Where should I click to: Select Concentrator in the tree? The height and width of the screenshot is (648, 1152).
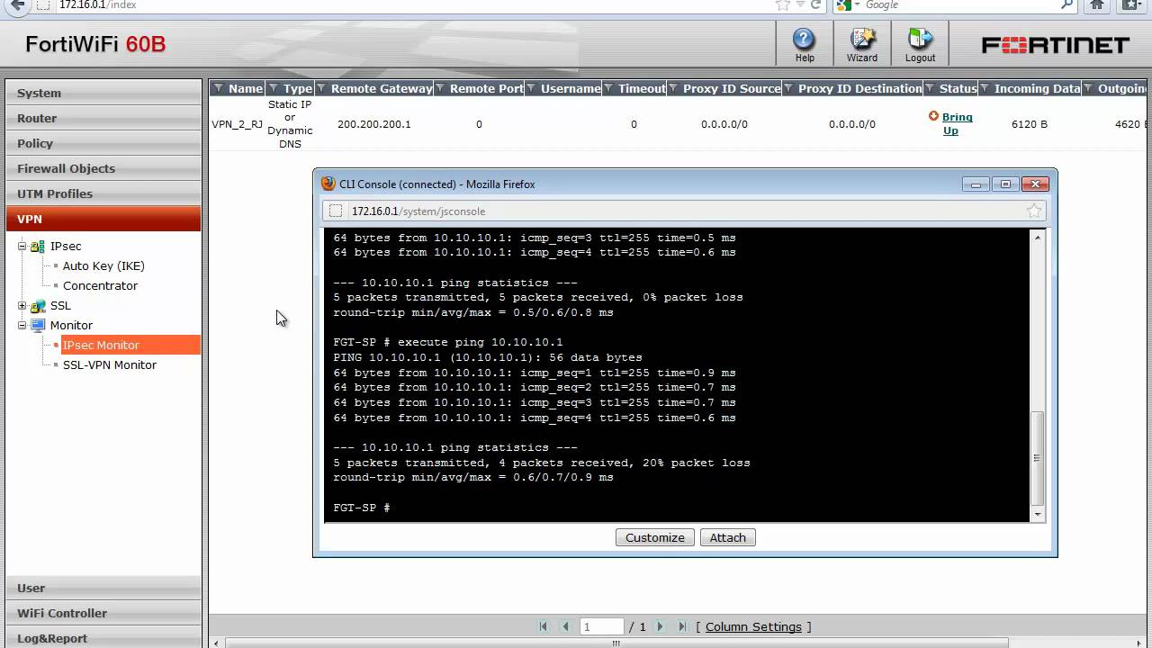click(100, 285)
